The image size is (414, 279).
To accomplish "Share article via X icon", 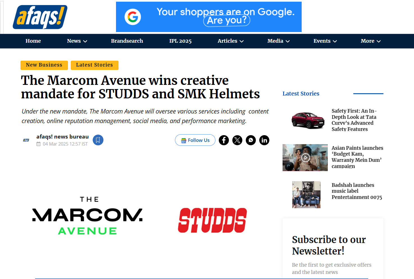I will (x=237, y=140).
